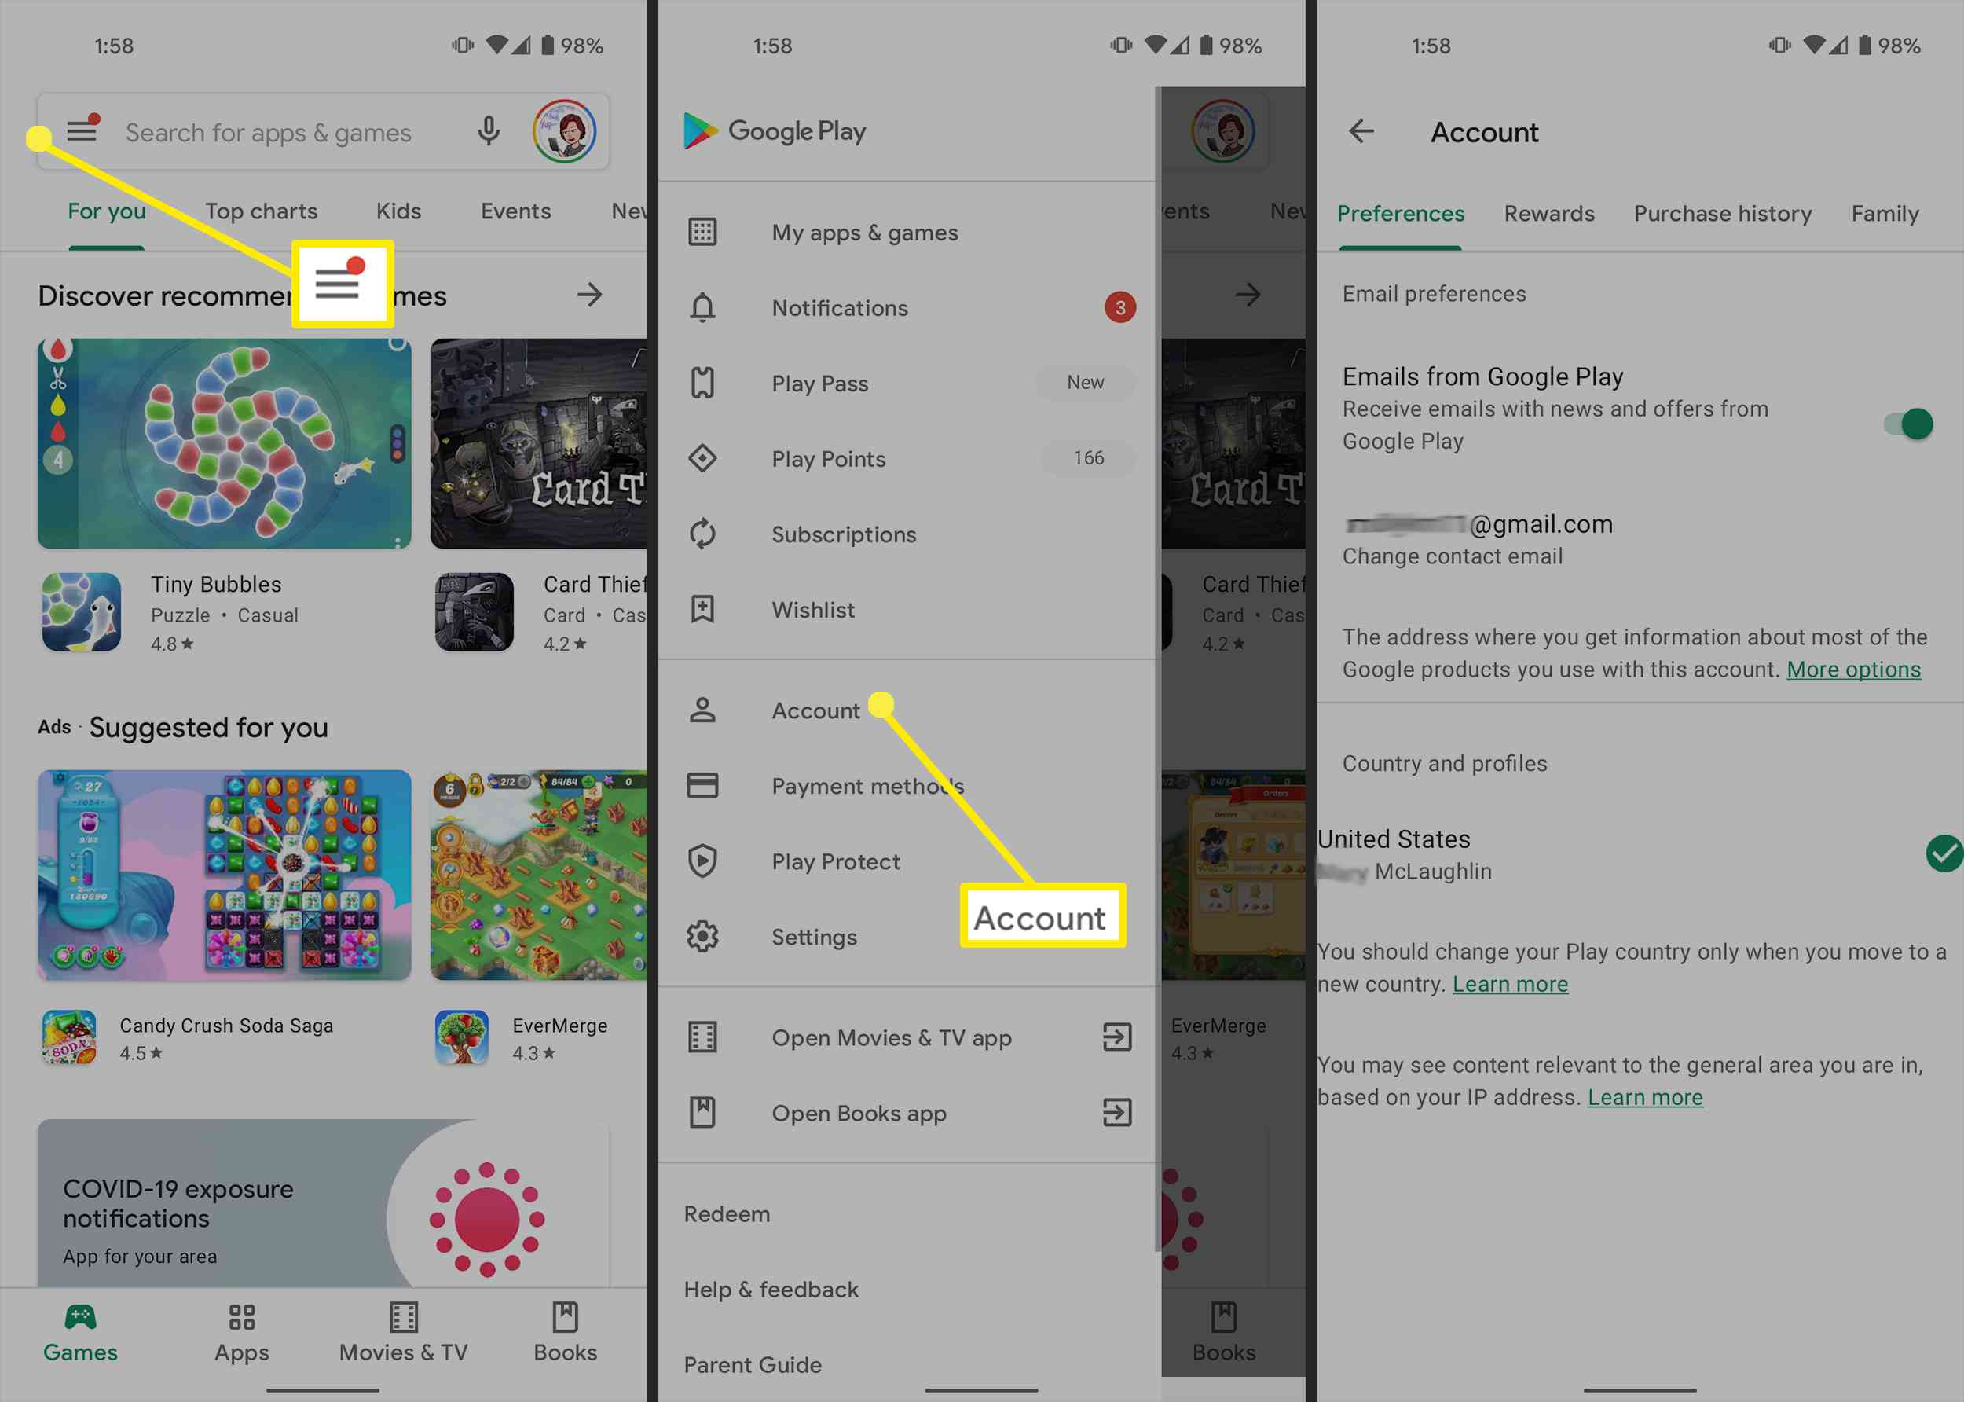Screen dimensions: 1964x1402
Task: Tap the My apps & games grid icon
Action: point(704,232)
